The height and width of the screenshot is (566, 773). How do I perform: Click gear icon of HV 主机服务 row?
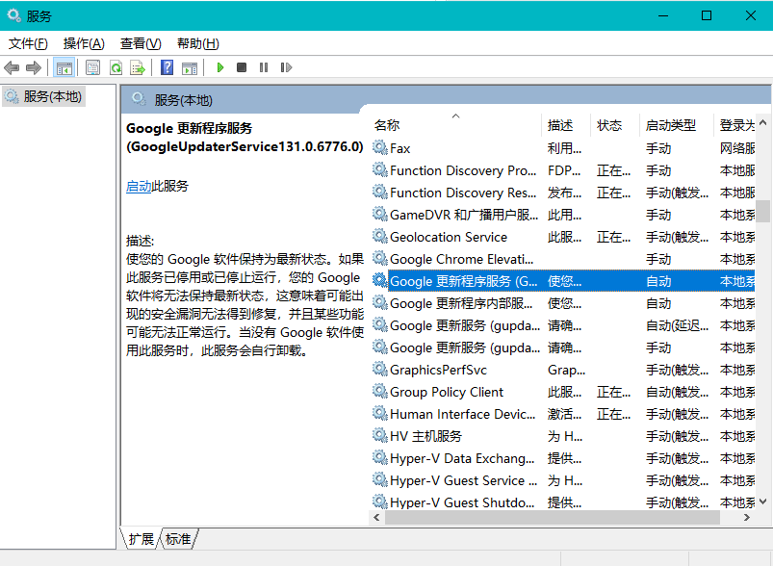379,435
